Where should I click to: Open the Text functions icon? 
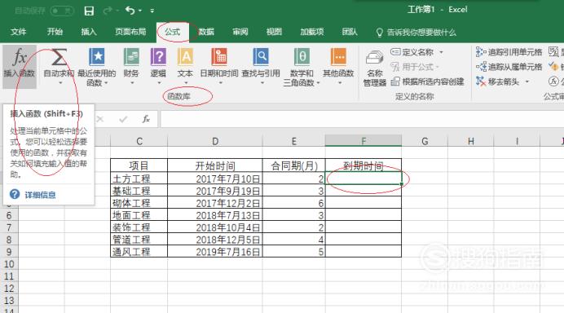[185, 57]
